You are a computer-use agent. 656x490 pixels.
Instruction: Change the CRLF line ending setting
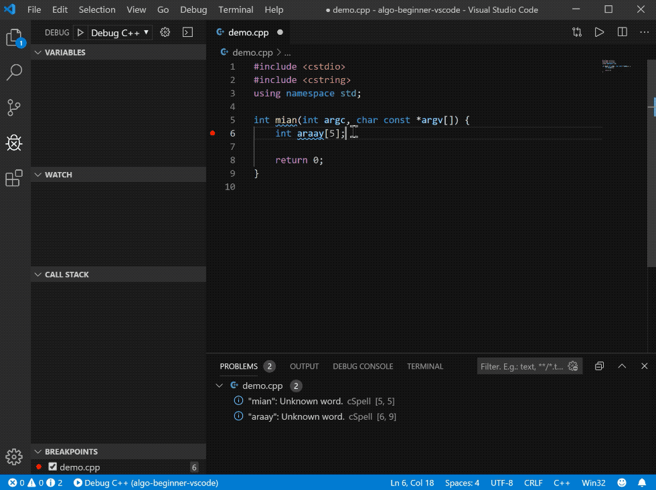pos(534,483)
